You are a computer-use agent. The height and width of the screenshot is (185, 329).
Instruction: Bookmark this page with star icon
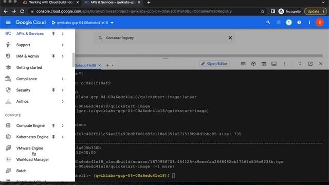(263, 11)
